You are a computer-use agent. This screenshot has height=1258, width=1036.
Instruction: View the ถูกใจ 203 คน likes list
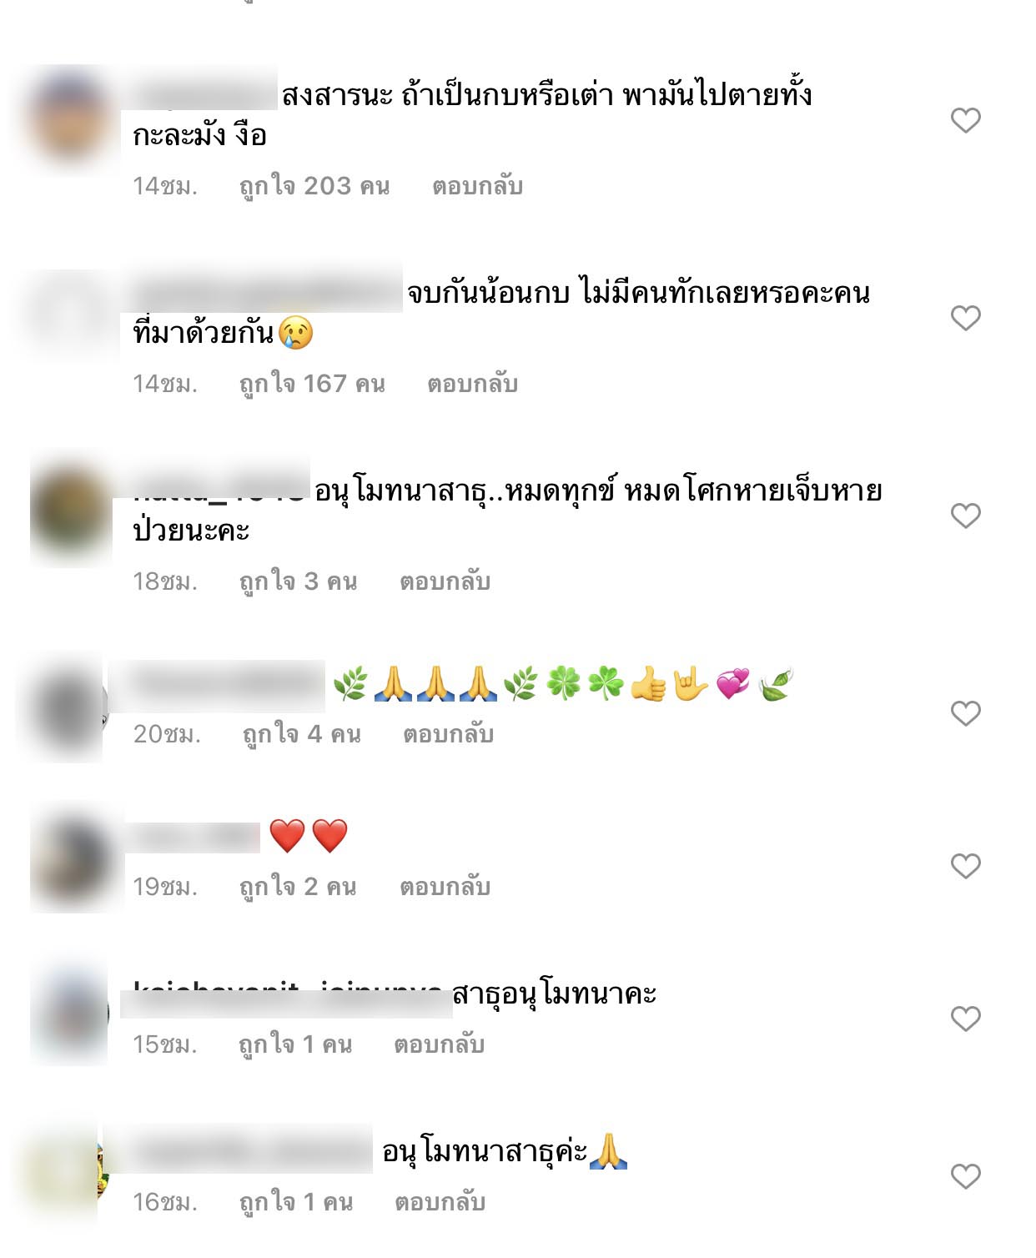(314, 186)
